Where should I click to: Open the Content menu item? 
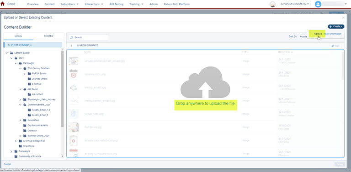pos(49,4)
